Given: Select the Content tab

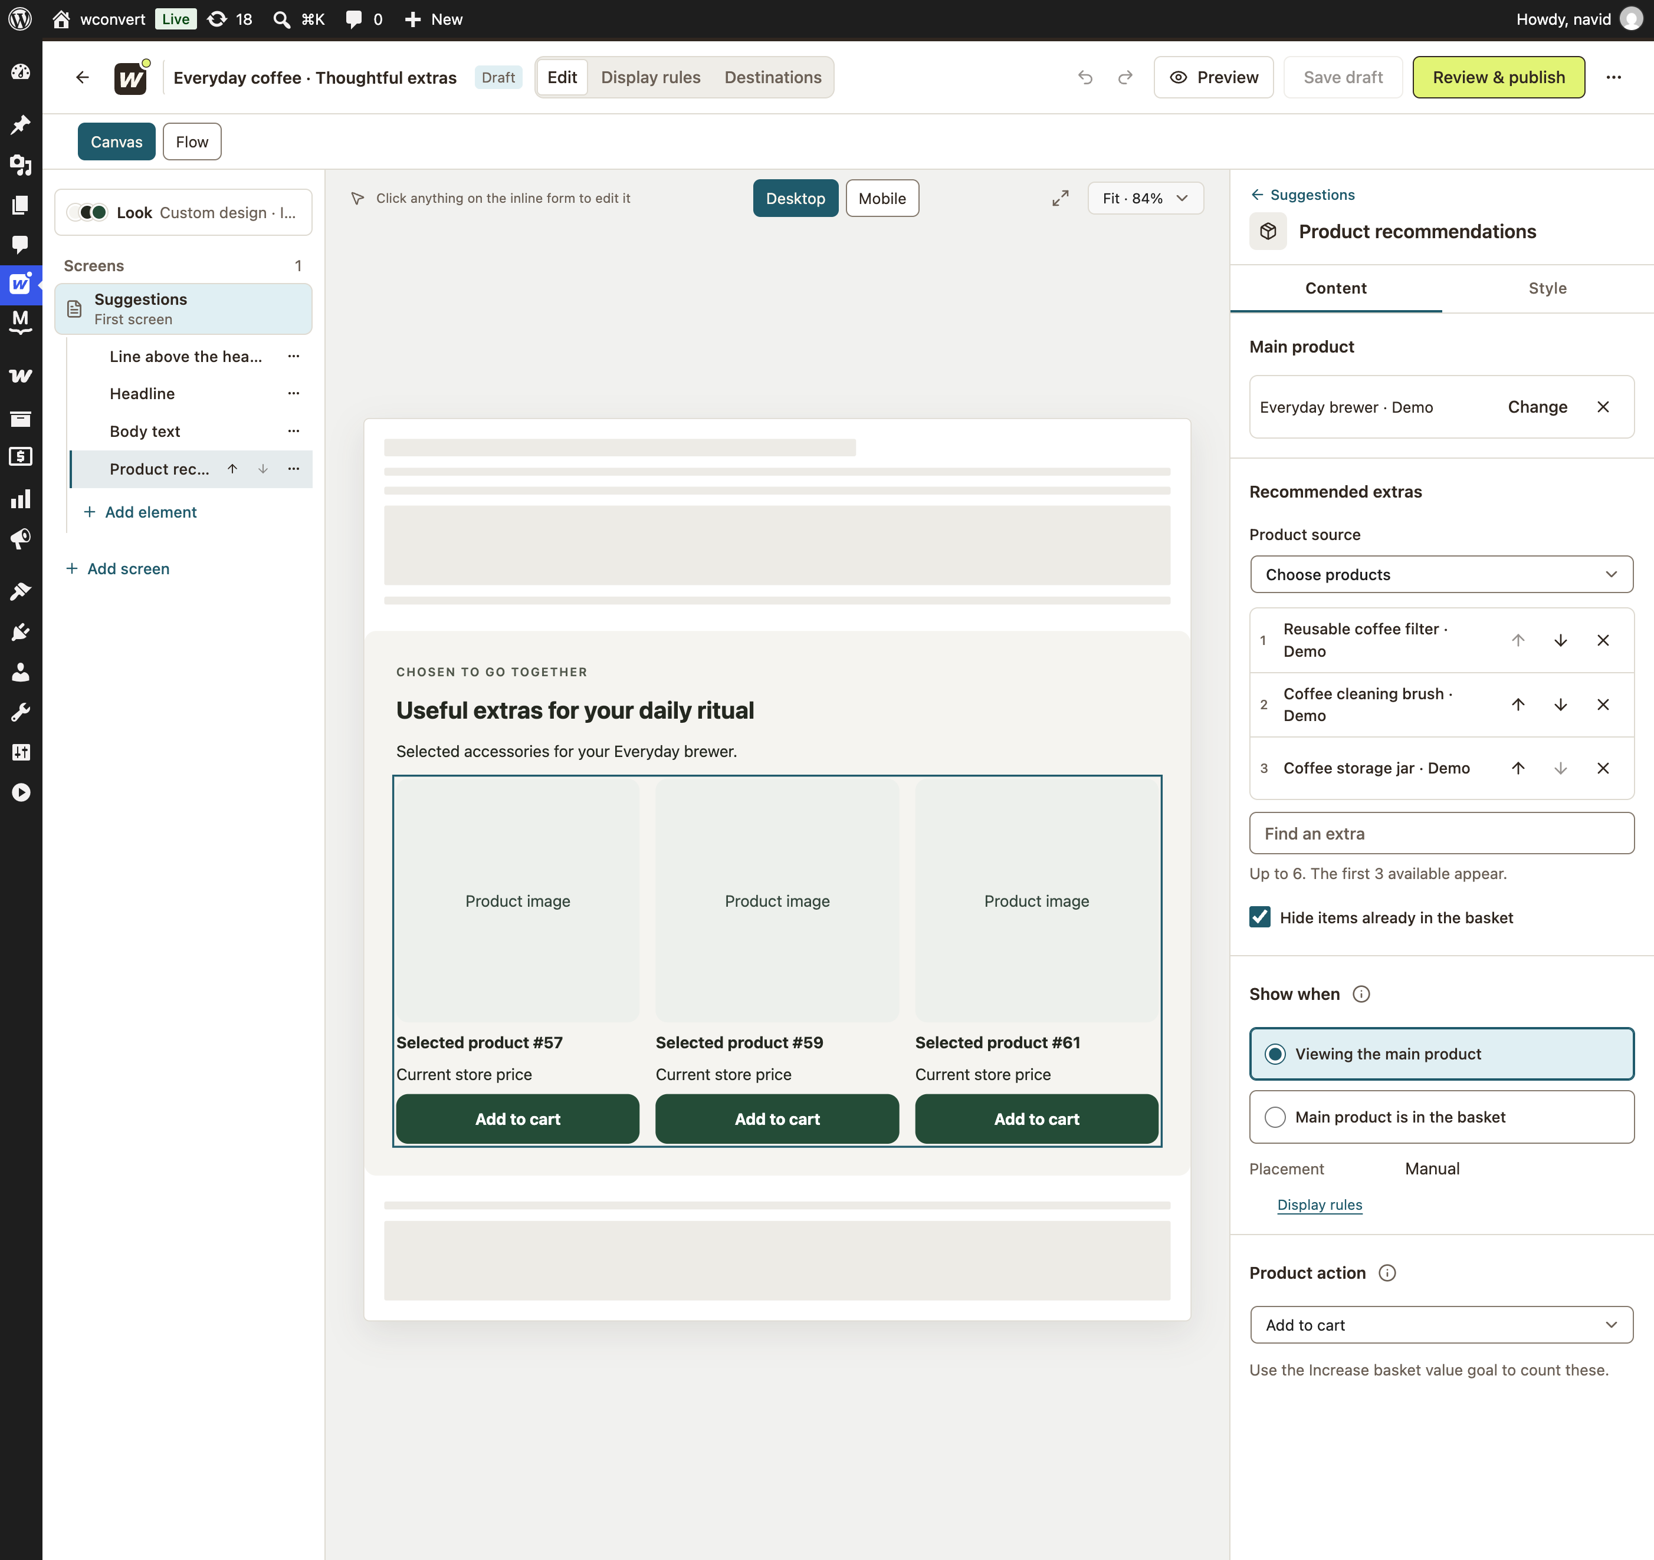Looking at the screenshot, I should [1335, 288].
